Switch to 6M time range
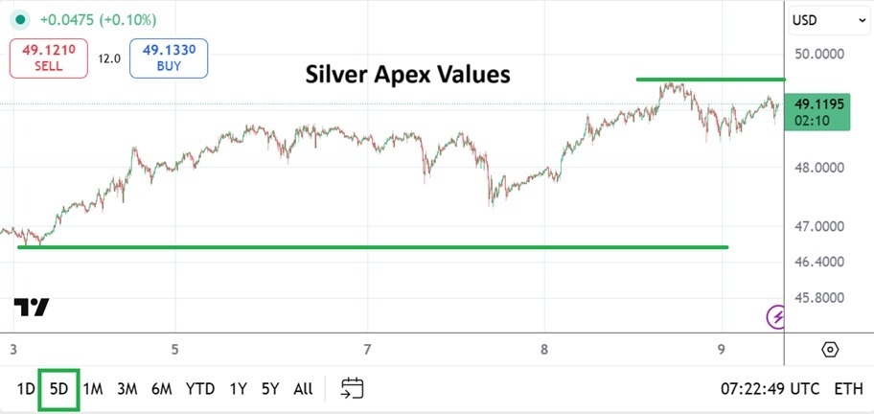Viewport: 874px width, 414px height. pos(161,389)
